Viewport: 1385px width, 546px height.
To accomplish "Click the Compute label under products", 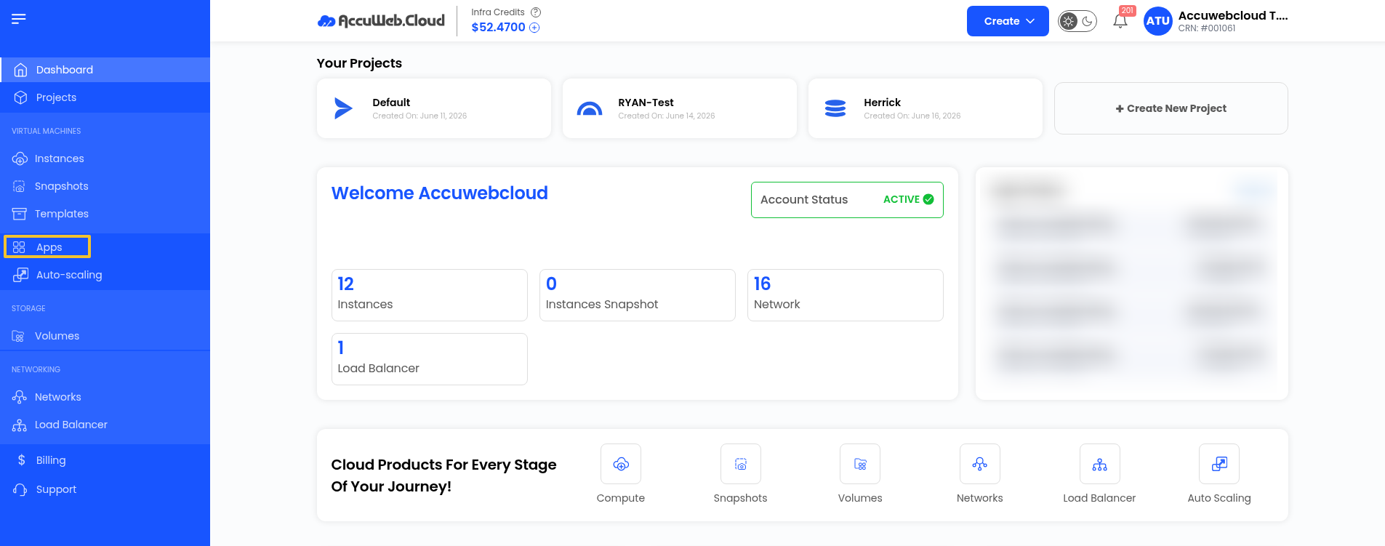I will click(621, 498).
